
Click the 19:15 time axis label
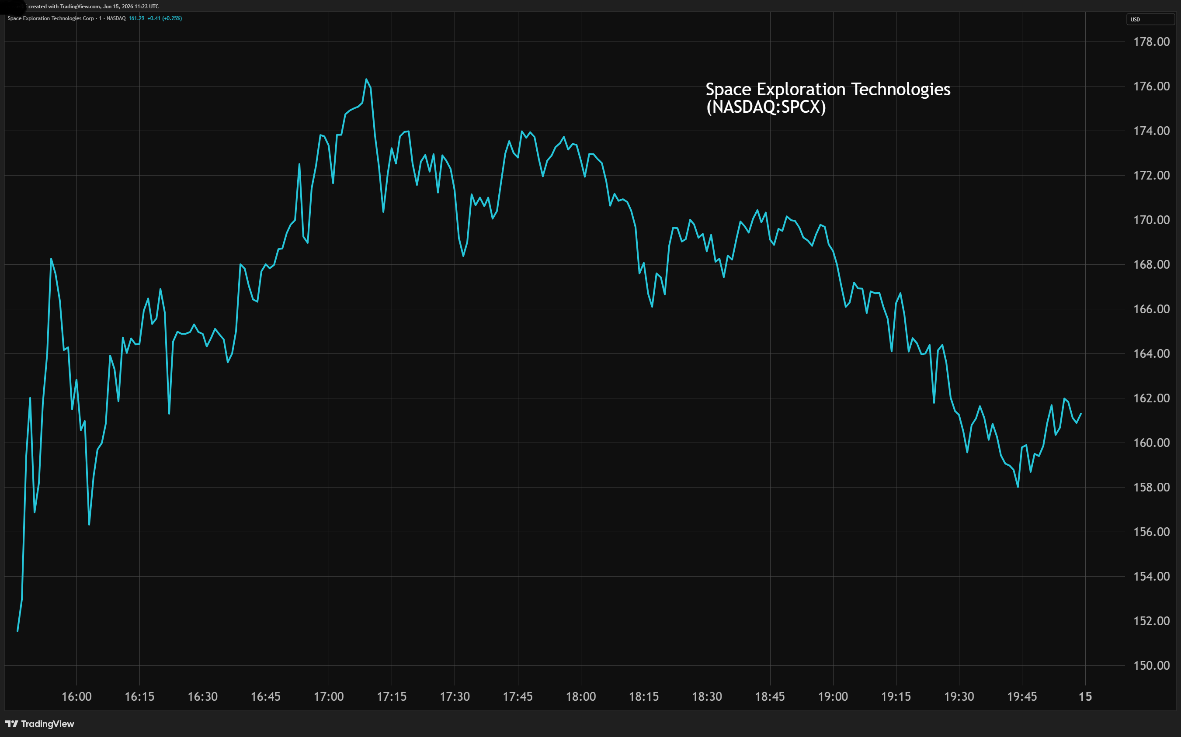coord(896,696)
